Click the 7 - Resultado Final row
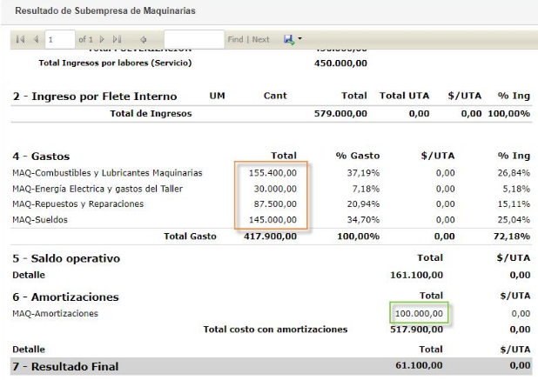Viewport: 538px width, 380px height. [x=272, y=366]
